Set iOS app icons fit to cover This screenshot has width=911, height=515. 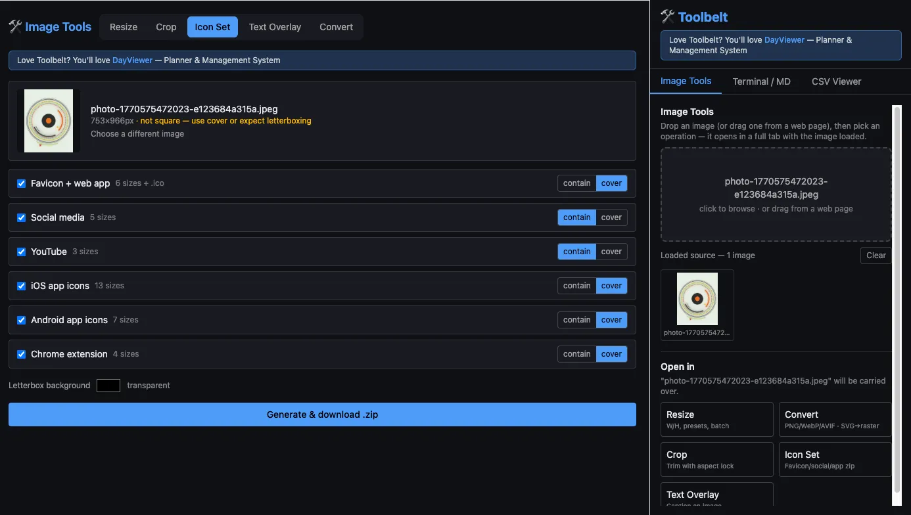tap(611, 286)
